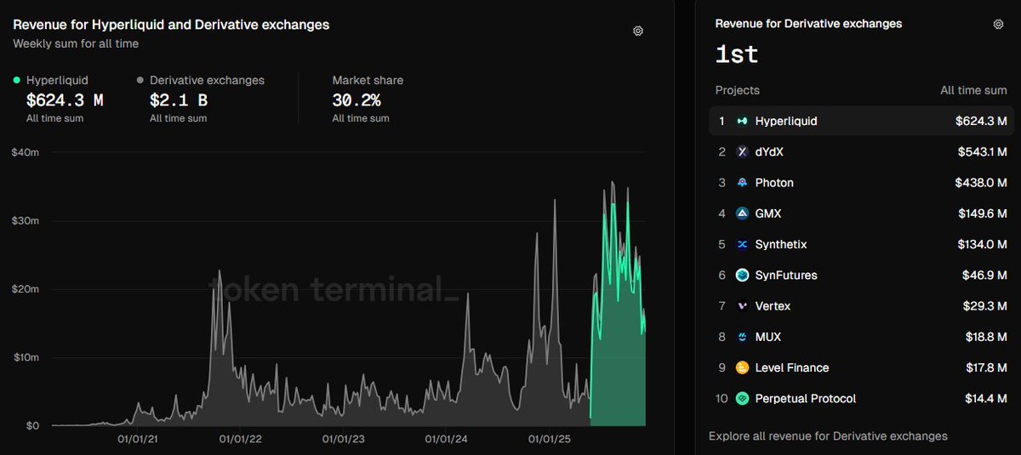The width and height of the screenshot is (1021, 455).
Task: Open the Hyperliquid project name in the list
Action: tap(786, 121)
